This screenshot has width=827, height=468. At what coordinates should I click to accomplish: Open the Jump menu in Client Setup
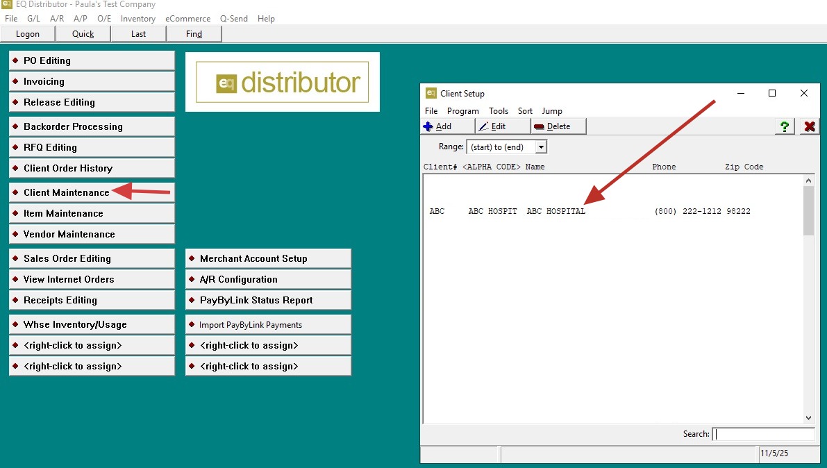(x=552, y=111)
